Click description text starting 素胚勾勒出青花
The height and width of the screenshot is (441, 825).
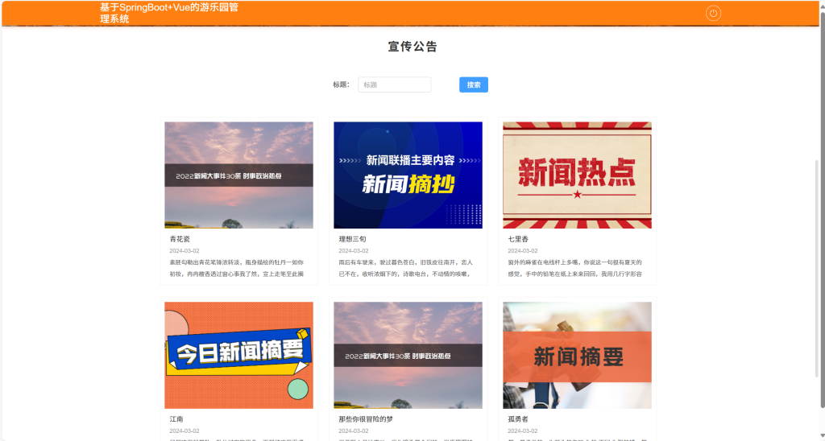[237, 268]
